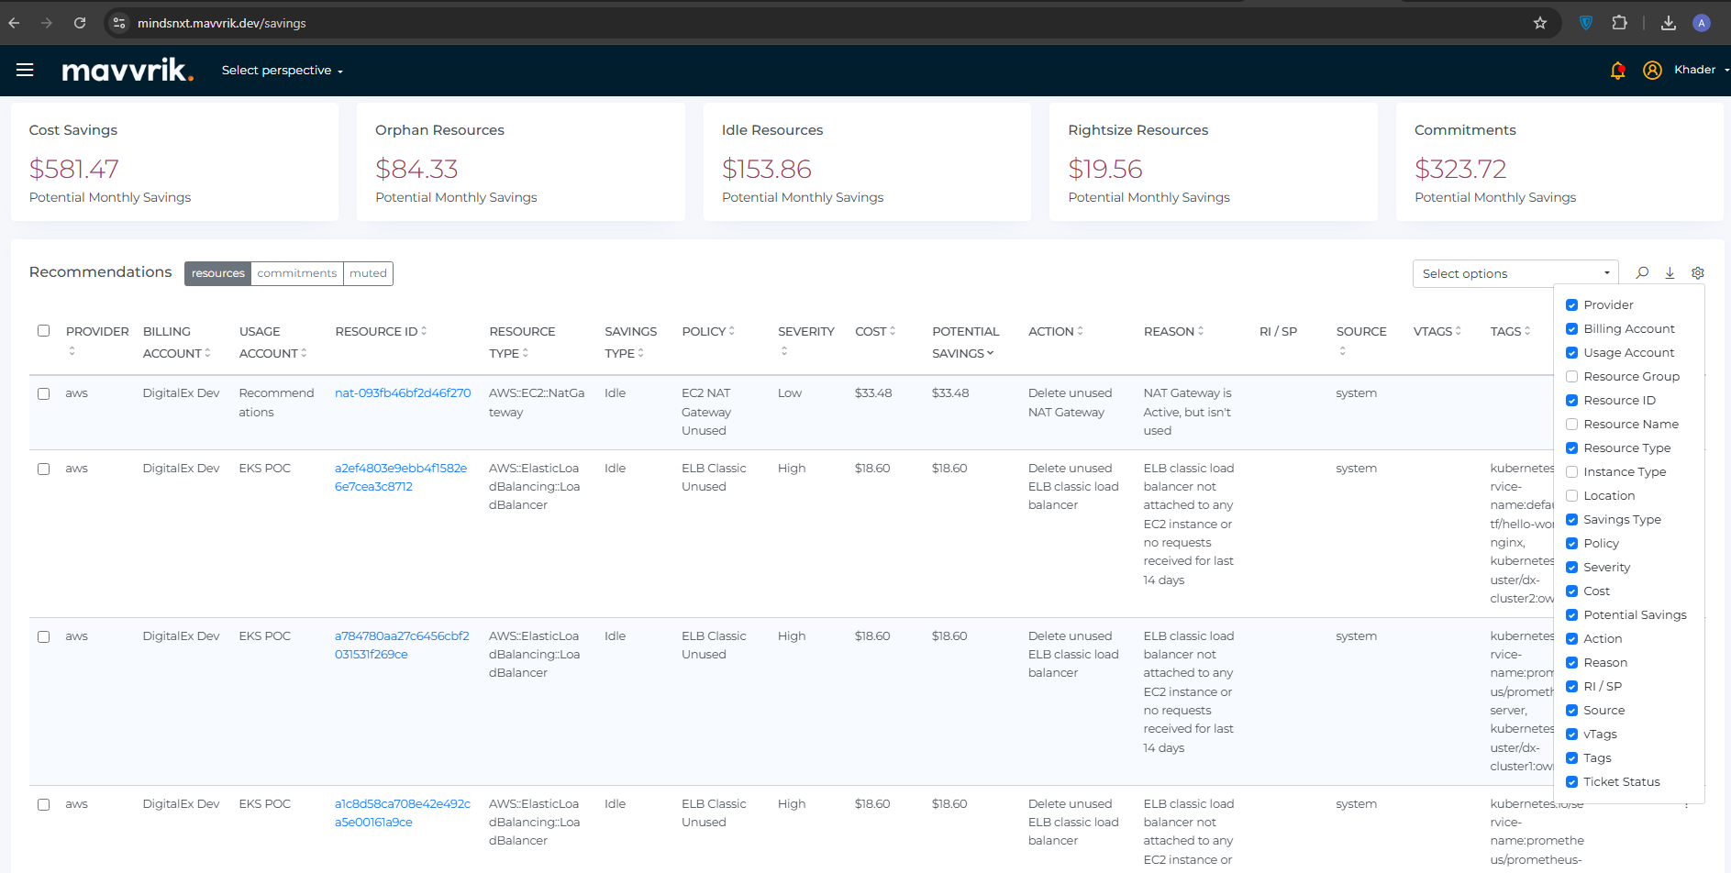The height and width of the screenshot is (873, 1731).
Task: Check the Instance Type column option
Action: tap(1571, 472)
